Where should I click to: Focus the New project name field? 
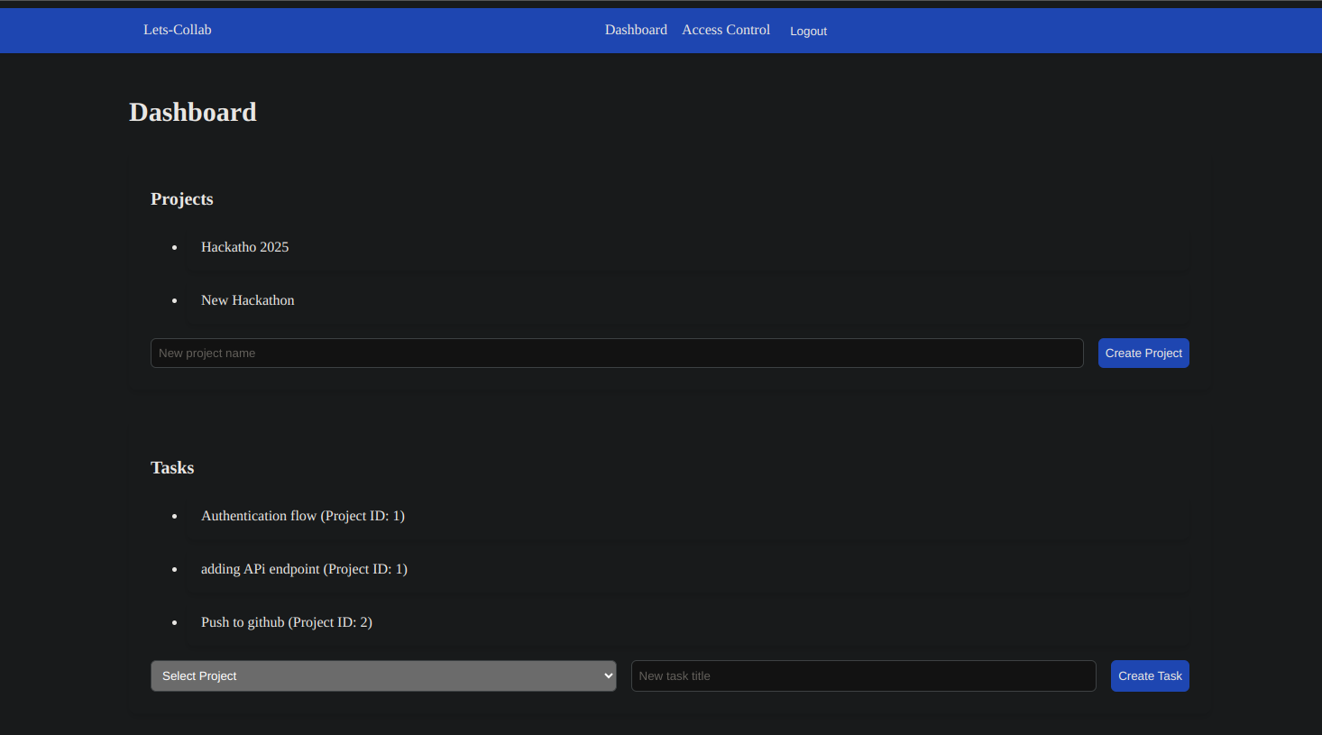coord(617,353)
